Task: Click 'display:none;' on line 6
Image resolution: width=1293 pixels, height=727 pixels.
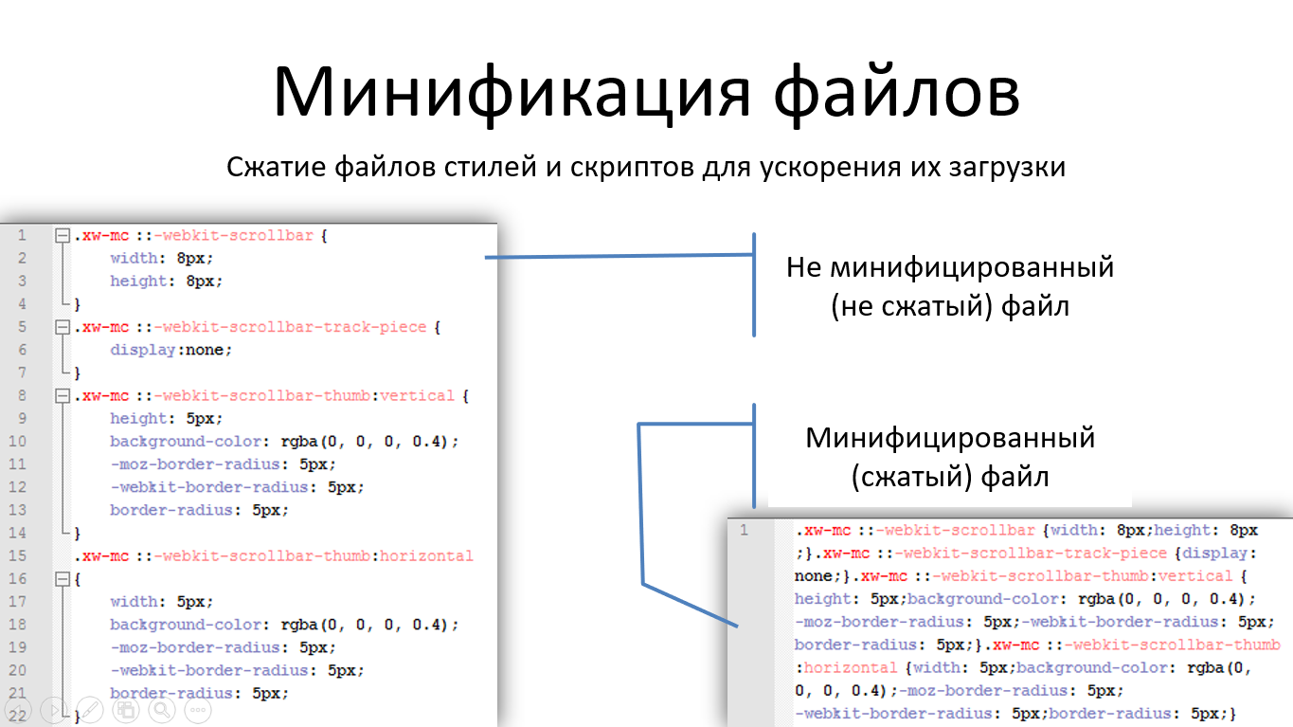Action: (x=171, y=350)
